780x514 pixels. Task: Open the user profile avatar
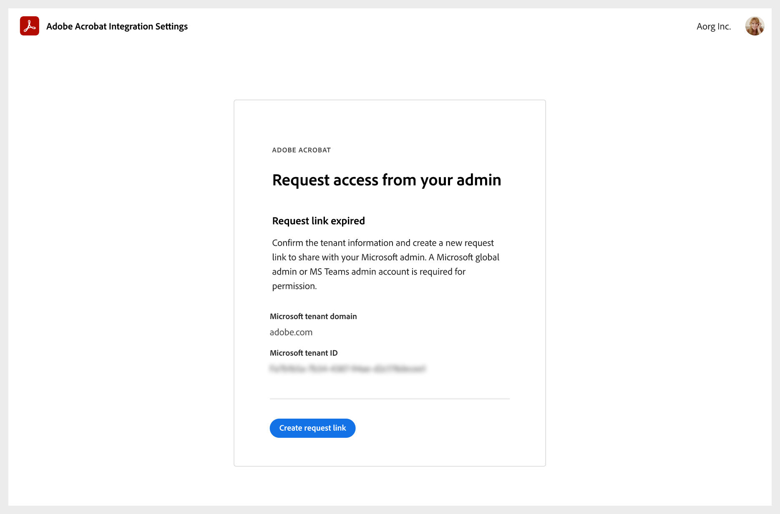tap(755, 26)
